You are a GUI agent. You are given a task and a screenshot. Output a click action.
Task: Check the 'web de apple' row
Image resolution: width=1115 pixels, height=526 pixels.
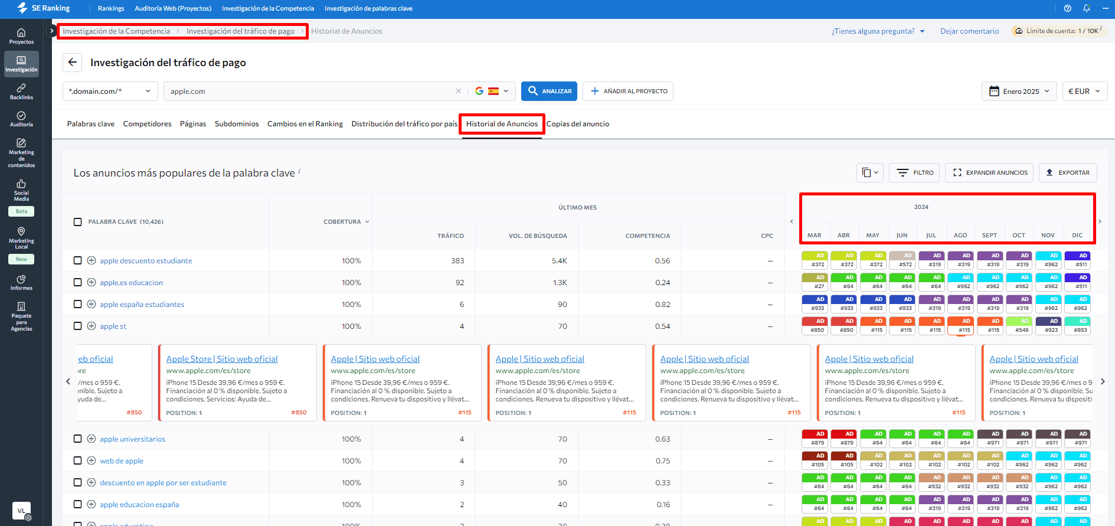click(77, 460)
